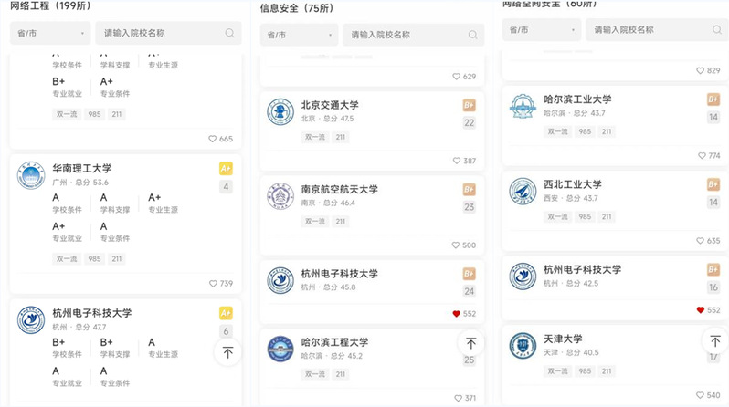Click search icon in 网络工程 panel
Image resolution: width=729 pixels, height=407 pixels.
pyautogui.click(x=229, y=33)
